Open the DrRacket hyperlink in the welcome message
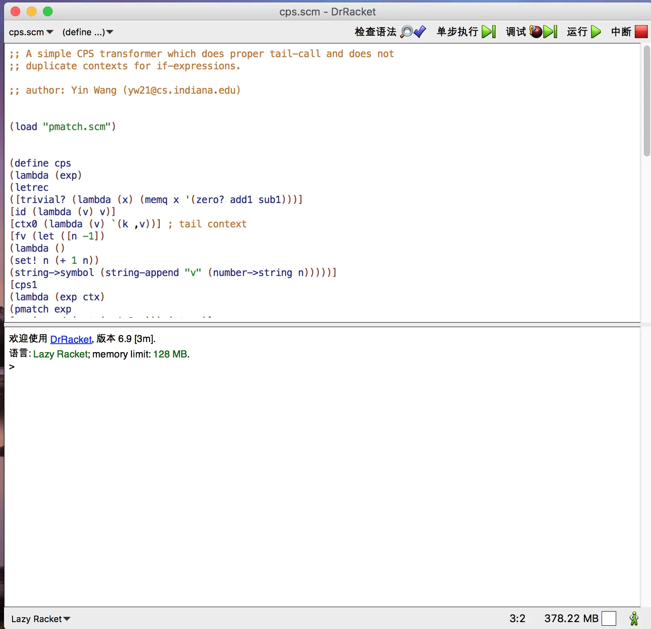Image resolution: width=651 pixels, height=629 pixels. 71,339
